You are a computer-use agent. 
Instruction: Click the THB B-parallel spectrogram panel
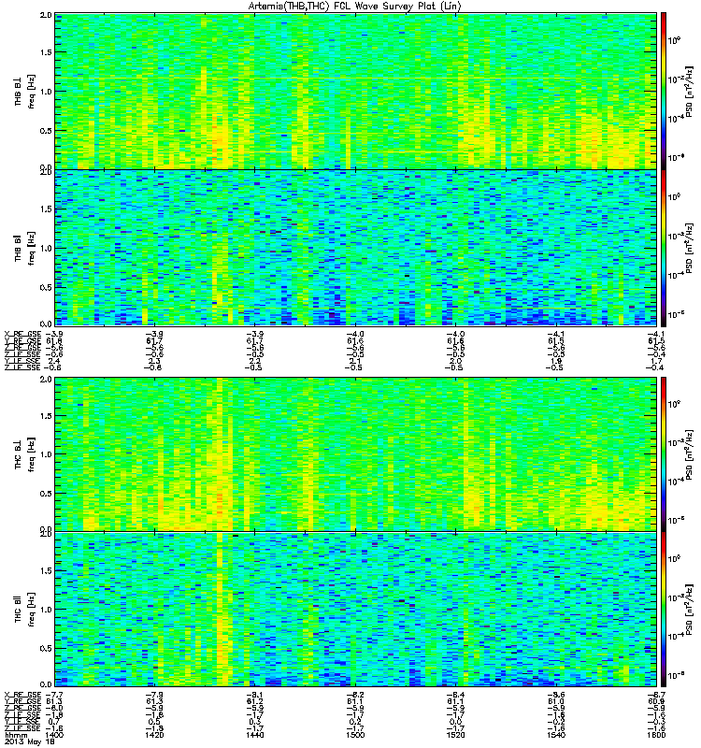point(356,248)
